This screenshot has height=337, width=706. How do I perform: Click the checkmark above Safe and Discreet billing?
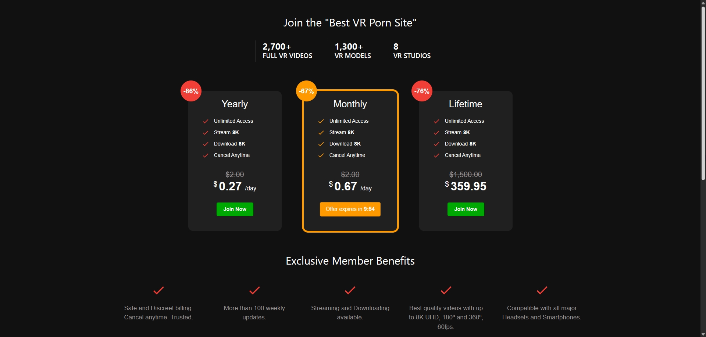[158, 290]
